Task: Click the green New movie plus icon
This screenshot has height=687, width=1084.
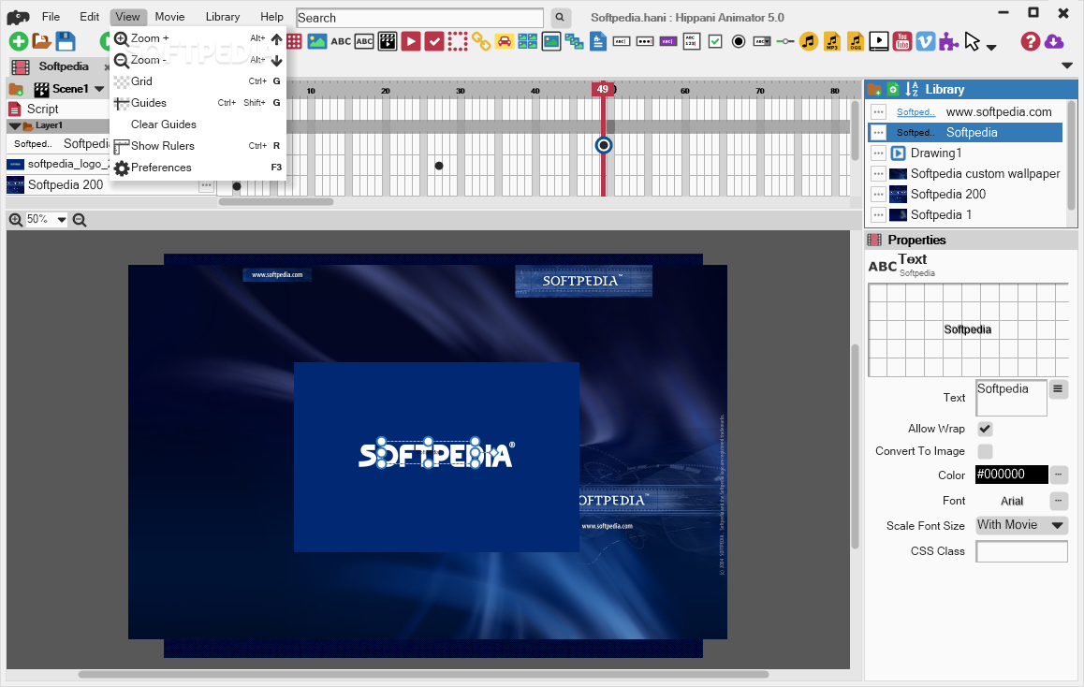Action: click(x=18, y=41)
